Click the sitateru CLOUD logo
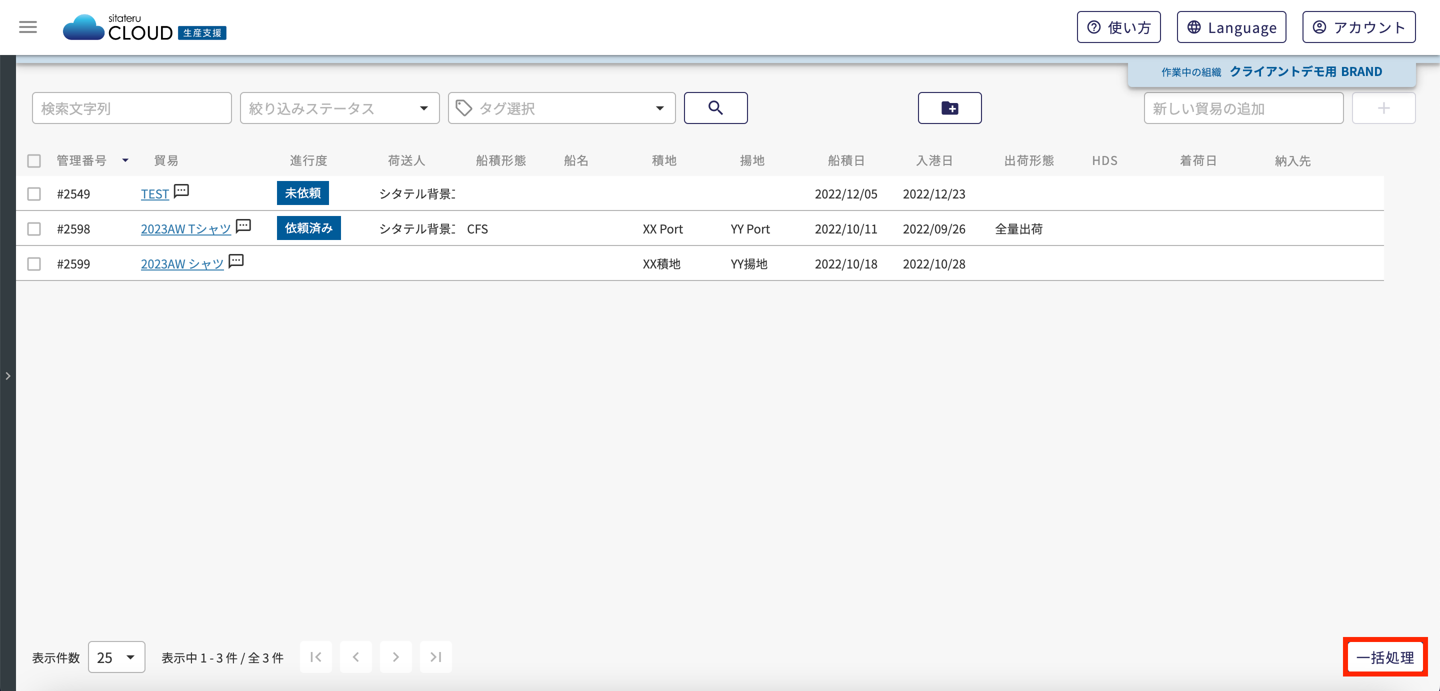Viewport: 1440px width, 691px height. pyautogui.click(x=144, y=27)
